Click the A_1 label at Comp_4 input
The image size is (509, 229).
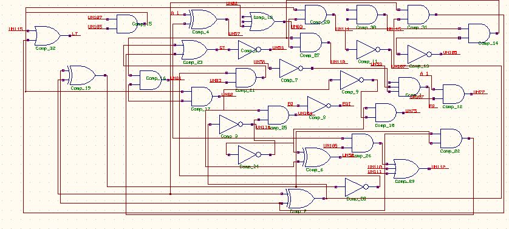pyautogui.click(x=175, y=13)
